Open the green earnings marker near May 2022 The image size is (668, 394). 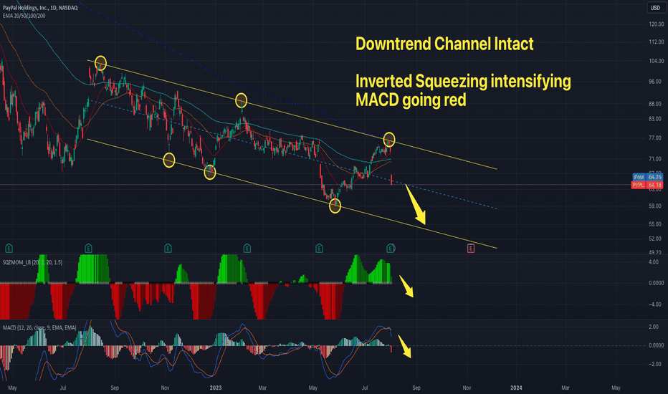[x=9, y=249]
